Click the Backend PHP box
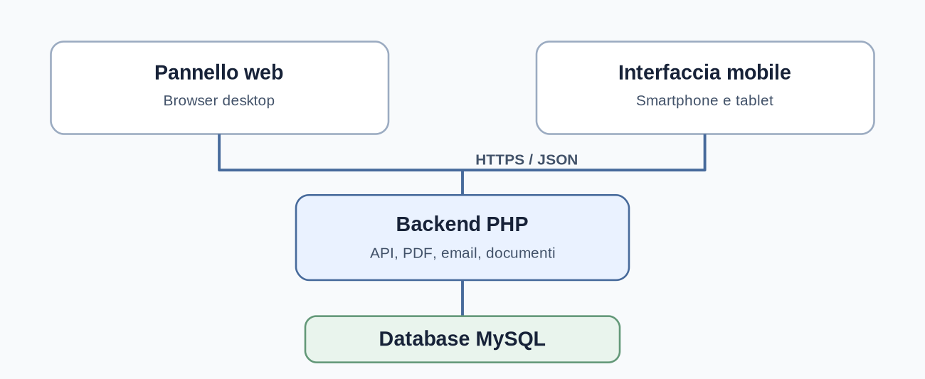 click(462, 237)
